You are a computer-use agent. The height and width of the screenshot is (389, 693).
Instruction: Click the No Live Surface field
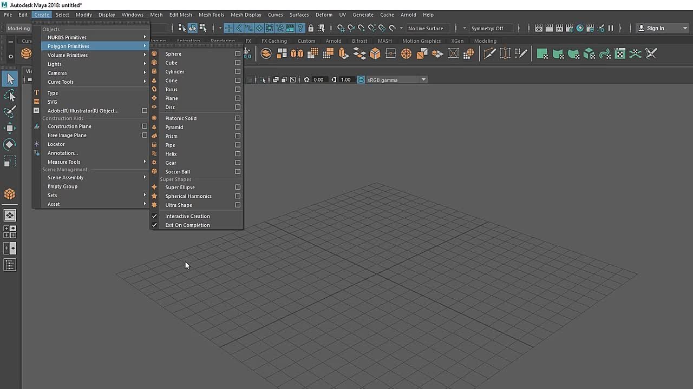pos(426,29)
